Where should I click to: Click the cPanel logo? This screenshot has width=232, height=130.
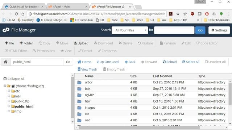(x=6, y=30)
